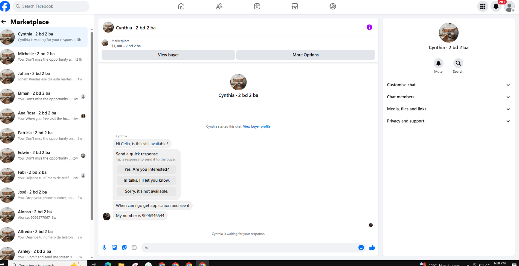Click the Marketplace $1,100 listing banner
This screenshot has height=266, width=519.
[x=238, y=43]
